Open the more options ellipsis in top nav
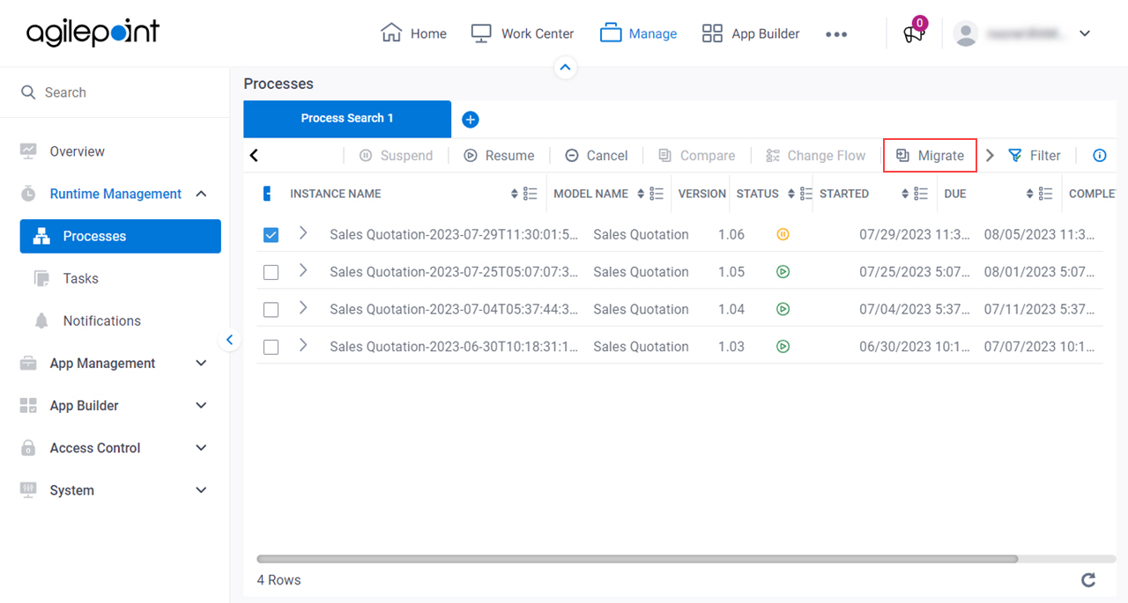The width and height of the screenshot is (1128, 603). click(836, 34)
